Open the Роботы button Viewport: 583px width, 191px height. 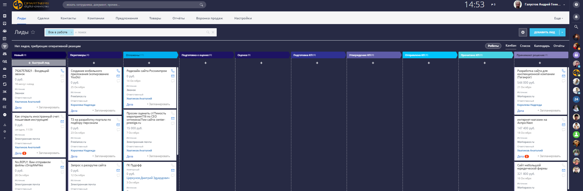pos(493,46)
